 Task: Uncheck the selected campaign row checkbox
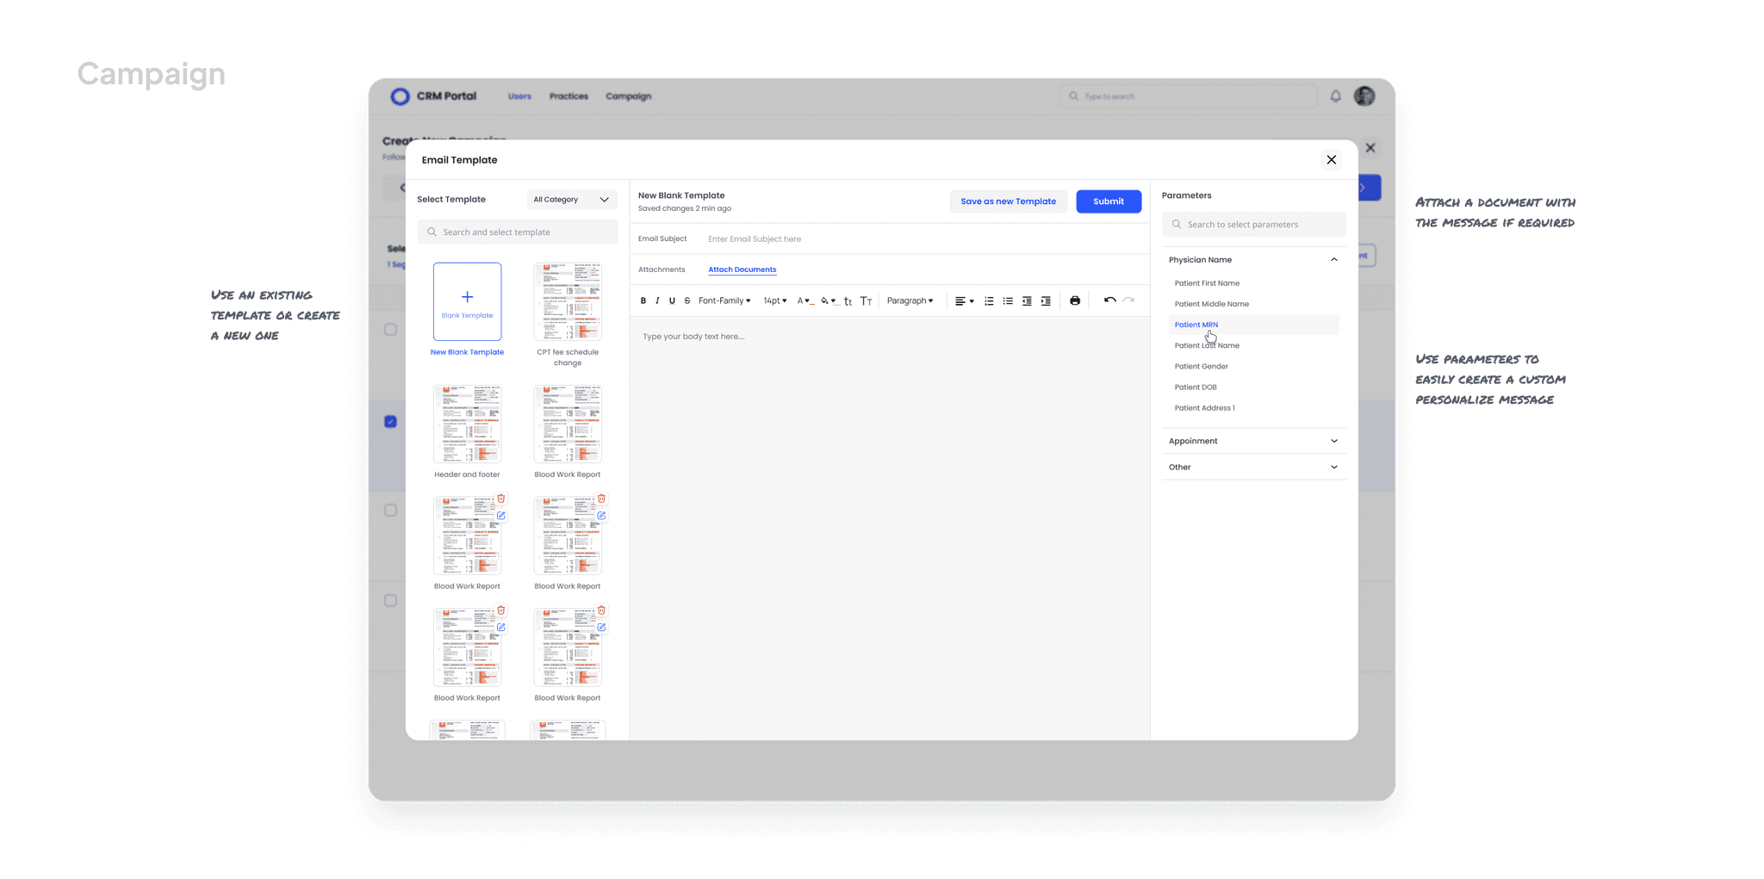(389, 421)
